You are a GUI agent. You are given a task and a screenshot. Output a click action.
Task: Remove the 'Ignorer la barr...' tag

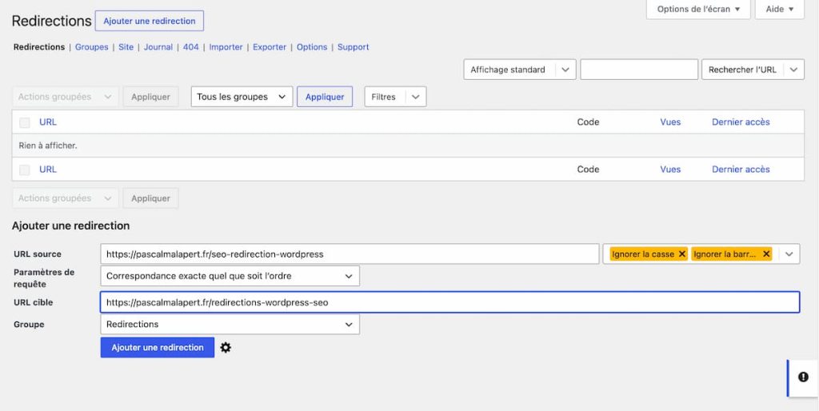click(x=766, y=253)
